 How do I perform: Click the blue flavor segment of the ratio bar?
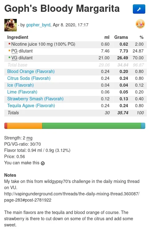[143, 126]
